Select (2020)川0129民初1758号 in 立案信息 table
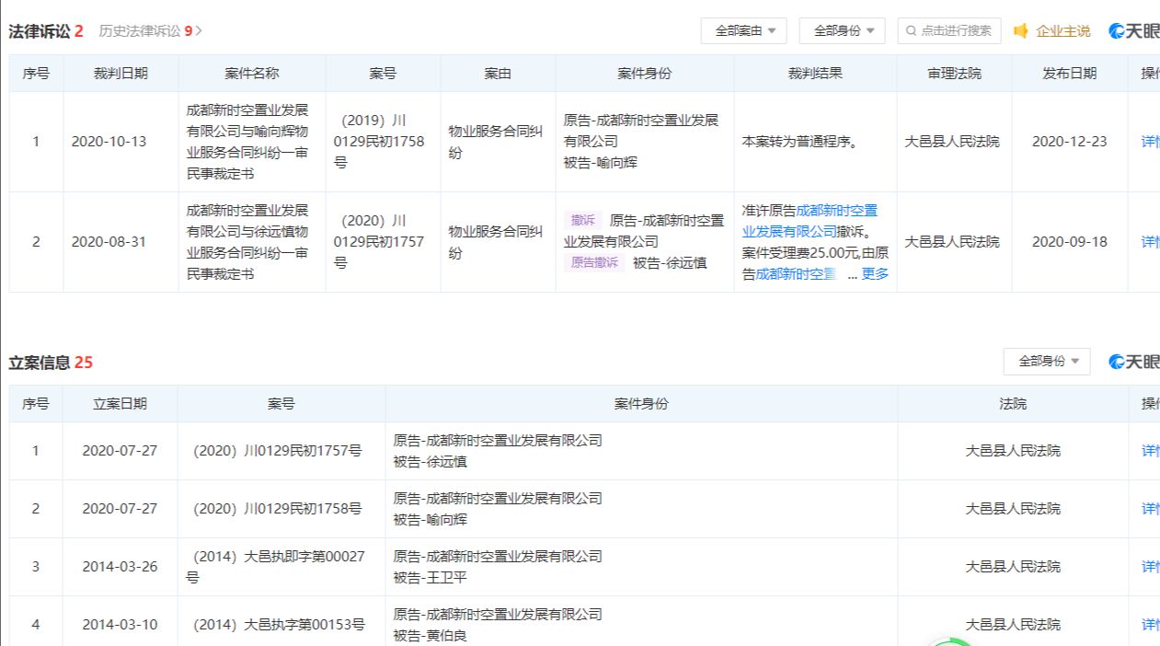1160x646 pixels. point(278,509)
